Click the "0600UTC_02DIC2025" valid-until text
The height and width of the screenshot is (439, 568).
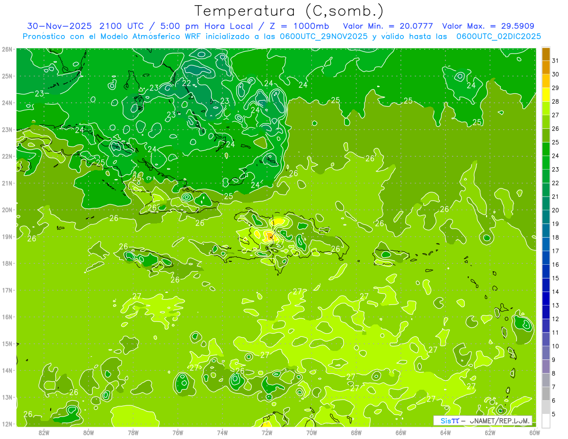498,36
